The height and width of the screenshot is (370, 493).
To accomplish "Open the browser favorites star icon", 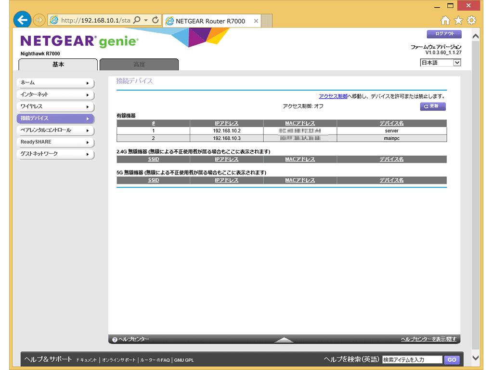I will click(458, 20).
